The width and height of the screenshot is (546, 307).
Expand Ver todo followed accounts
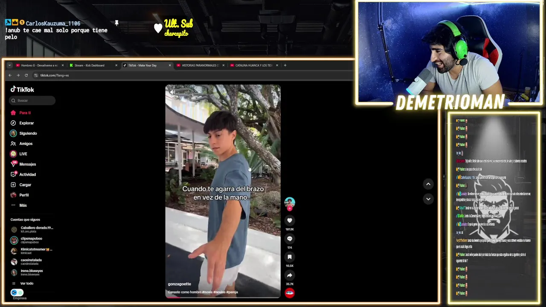22,284
